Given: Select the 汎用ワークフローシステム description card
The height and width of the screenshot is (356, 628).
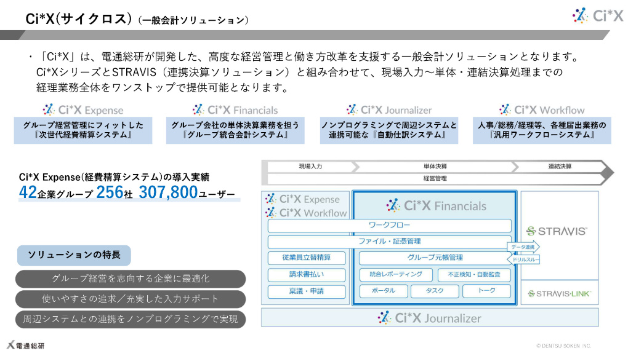Looking at the screenshot, I should point(542,130).
